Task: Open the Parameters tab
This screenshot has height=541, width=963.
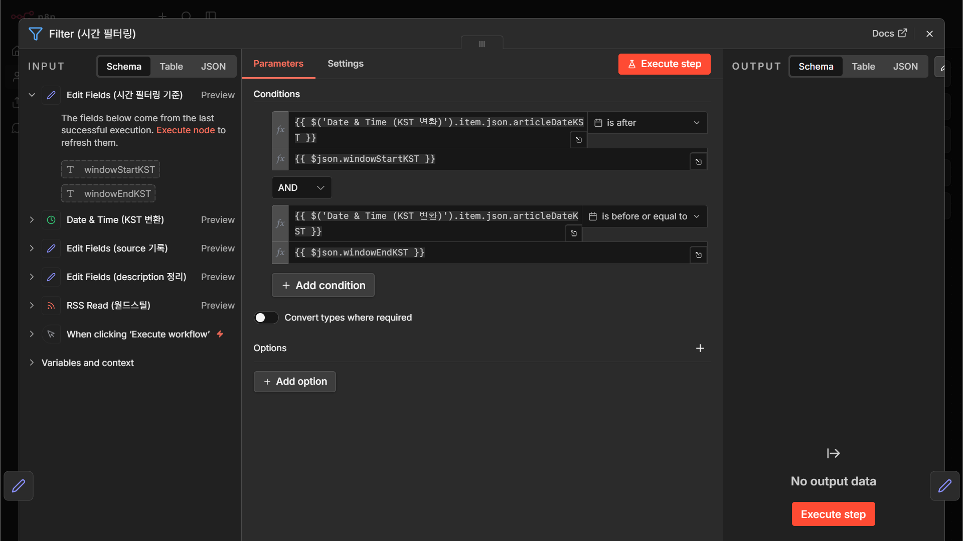Action: coord(278,64)
